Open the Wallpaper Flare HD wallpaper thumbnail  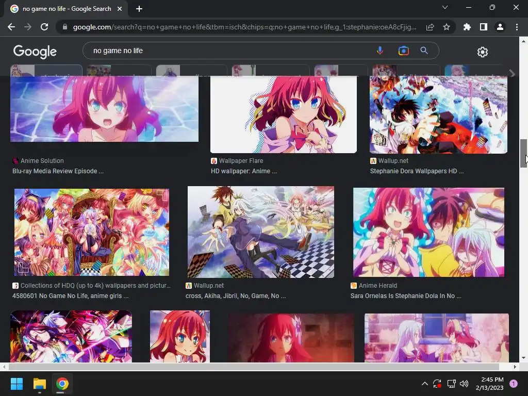[x=284, y=114]
